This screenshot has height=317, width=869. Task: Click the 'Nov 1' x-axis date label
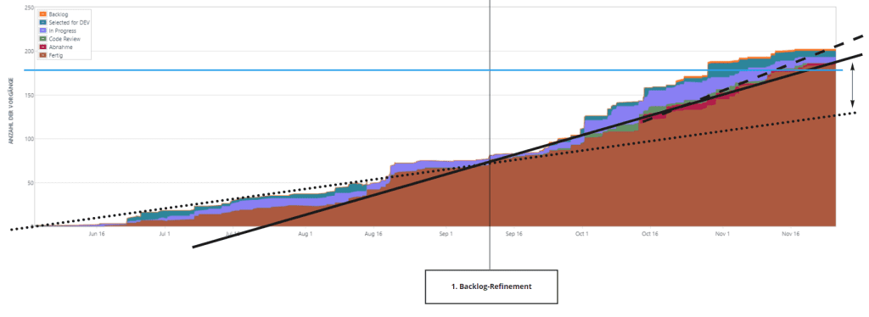[x=722, y=234]
